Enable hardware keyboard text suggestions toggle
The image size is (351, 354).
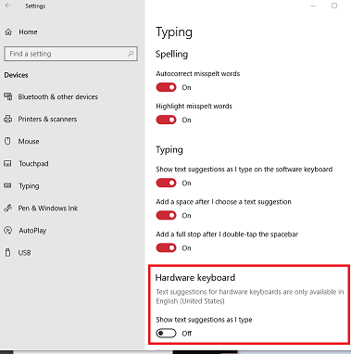tap(166, 334)
